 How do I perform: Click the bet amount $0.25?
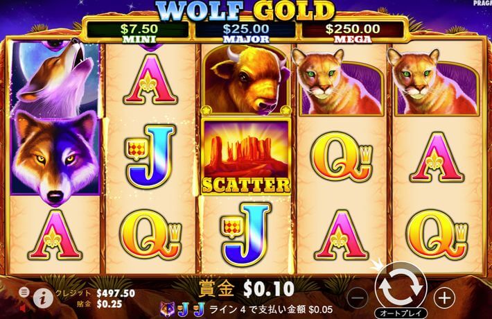coord(109,304)
